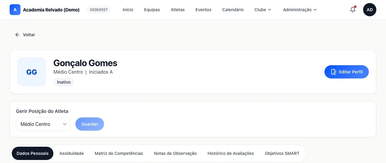Viewport: 386px width, 163px height.
Task: Expand the Administração dropdown menu
Action: click(x=300, y=10)
